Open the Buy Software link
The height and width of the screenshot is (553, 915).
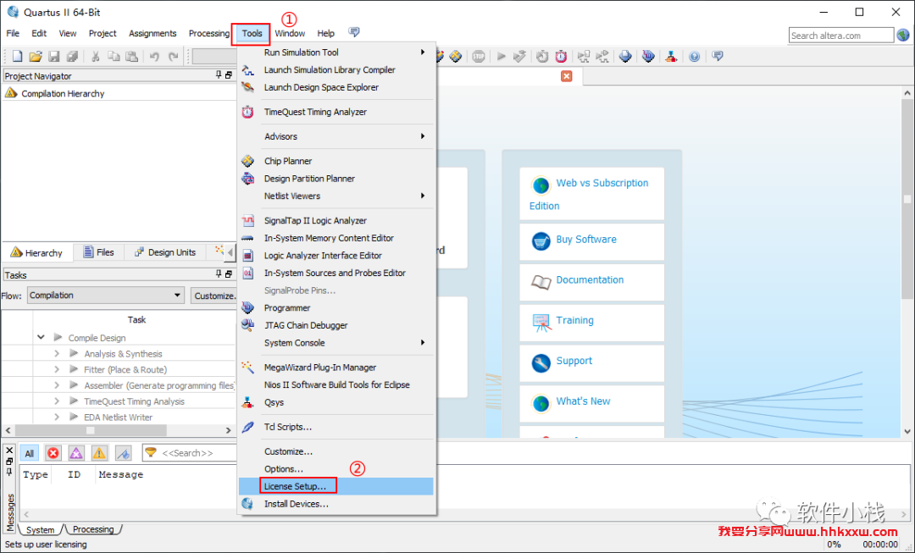click(591, 241)
